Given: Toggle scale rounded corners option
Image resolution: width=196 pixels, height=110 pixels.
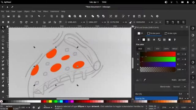Looking at the screenshot, I should click(x=173, y=22).
